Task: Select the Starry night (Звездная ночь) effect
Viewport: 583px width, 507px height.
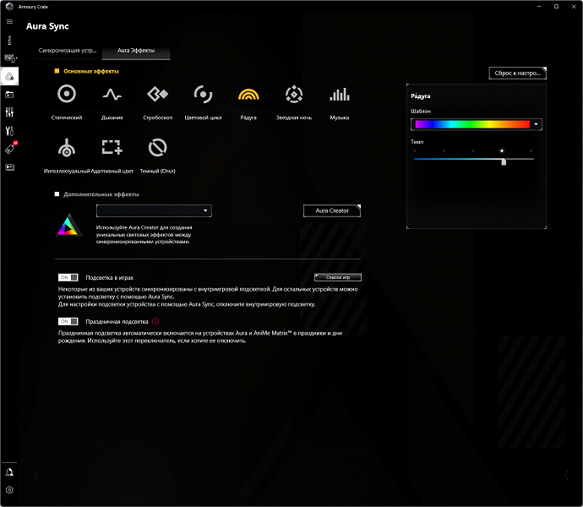Action: click(293, 95)
